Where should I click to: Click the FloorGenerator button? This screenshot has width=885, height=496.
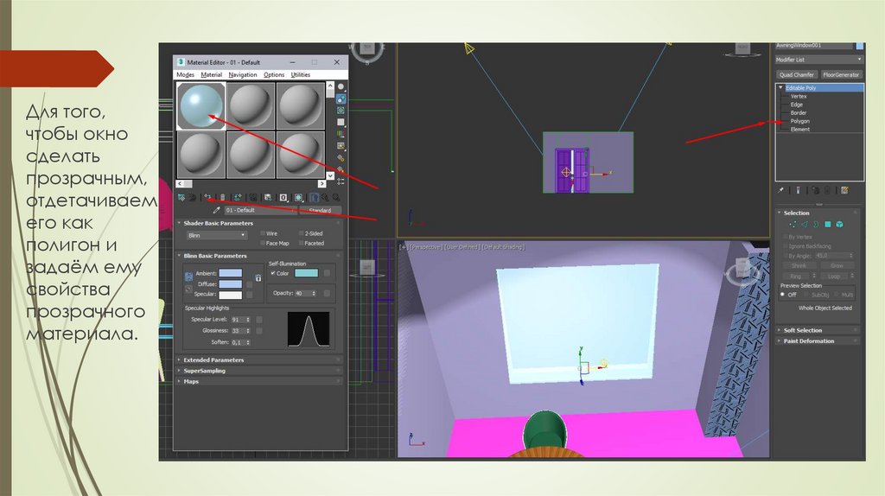[842, 74]
